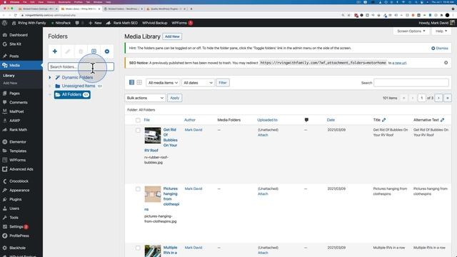Open the clothespins pictures thumbnail
This screenshot has width=457, height=257.
(x=153, y=194)
